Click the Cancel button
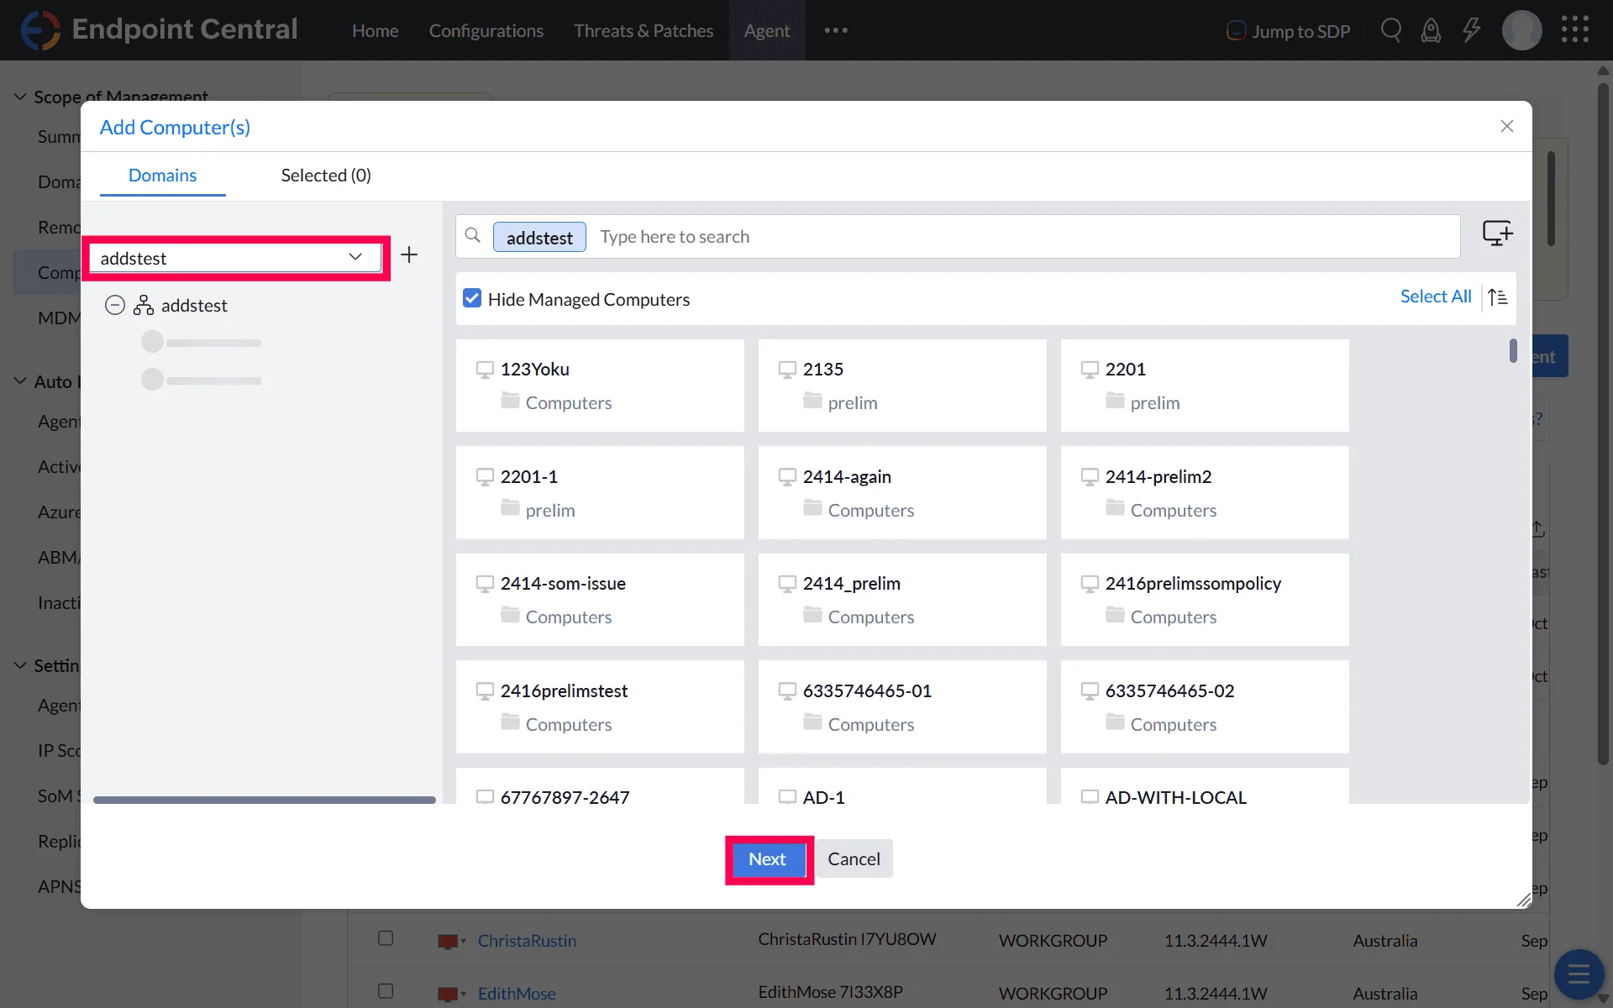This screenshot has width=1613, height=1008. [x=854, y=858]
